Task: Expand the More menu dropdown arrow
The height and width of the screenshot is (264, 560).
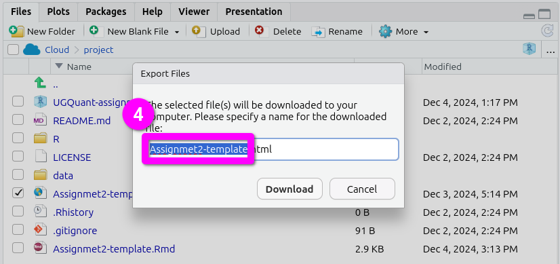Action: point(426,32)
